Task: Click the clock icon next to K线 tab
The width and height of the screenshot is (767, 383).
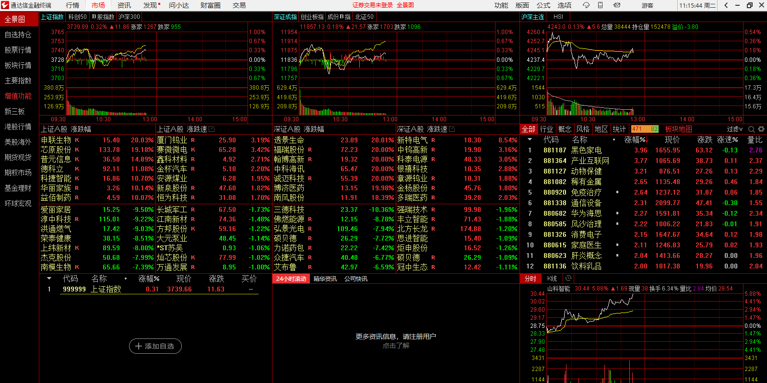Action: 568,279
